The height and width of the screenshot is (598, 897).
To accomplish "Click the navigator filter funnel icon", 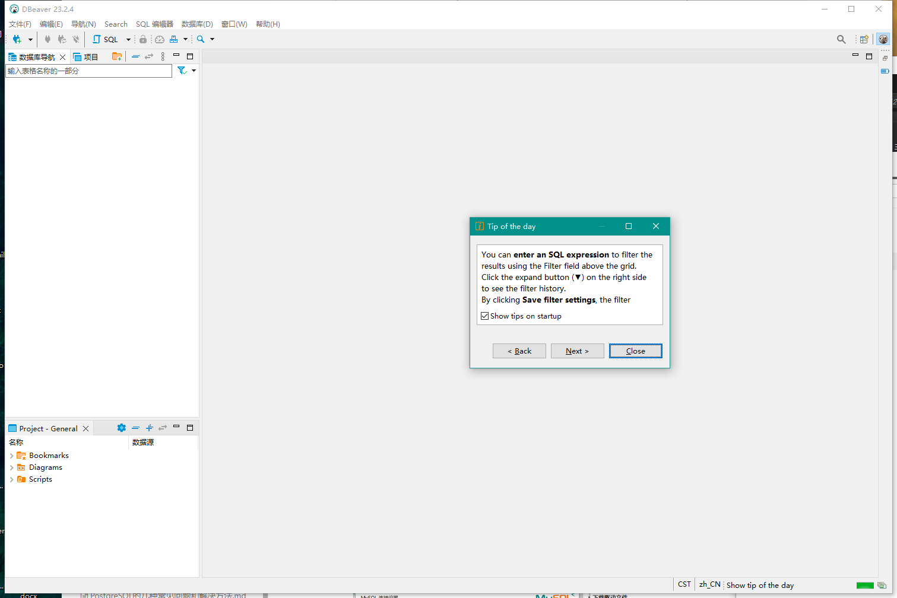I will coord(182,71).
